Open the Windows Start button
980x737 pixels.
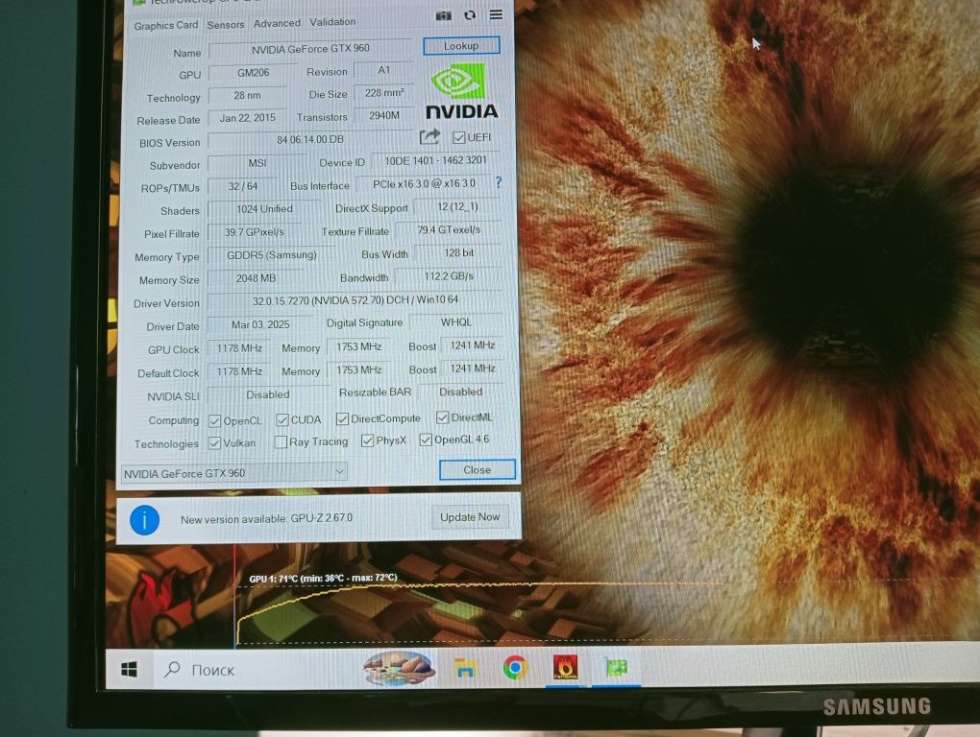pyautogui.click(x=130, y=670)
